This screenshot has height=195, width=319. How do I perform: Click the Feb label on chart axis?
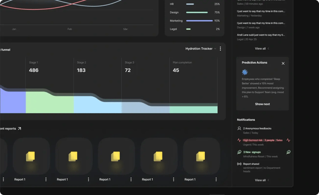(69, 29)
